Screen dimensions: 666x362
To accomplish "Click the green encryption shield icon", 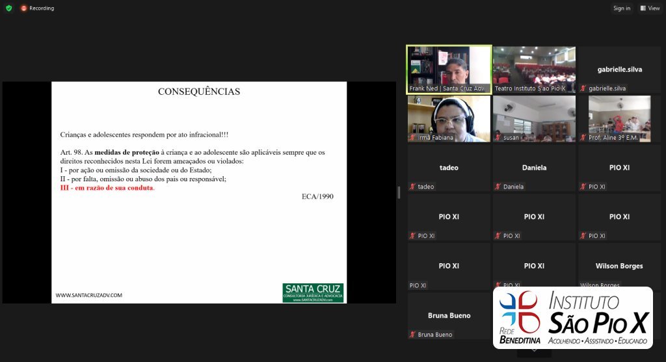I will 9,8.
